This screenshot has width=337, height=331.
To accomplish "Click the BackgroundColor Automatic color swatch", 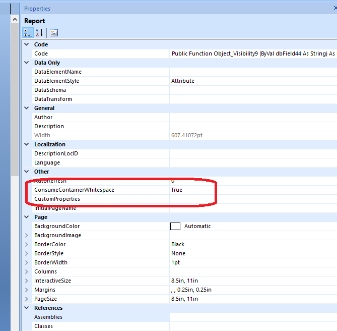I will pyautogui.click(x=175, y=226).
